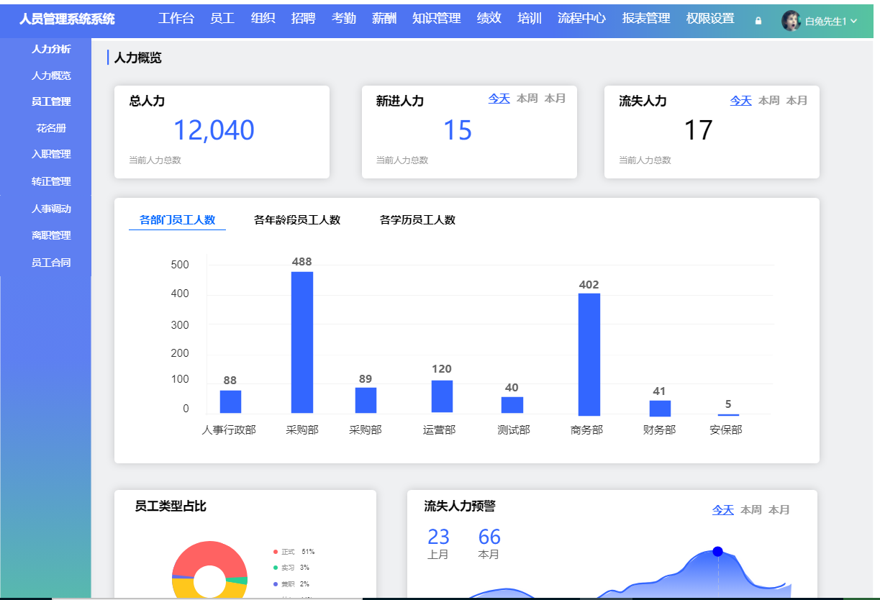Open the 报表管理 menu
880x600 pixels.
(645, 19)
